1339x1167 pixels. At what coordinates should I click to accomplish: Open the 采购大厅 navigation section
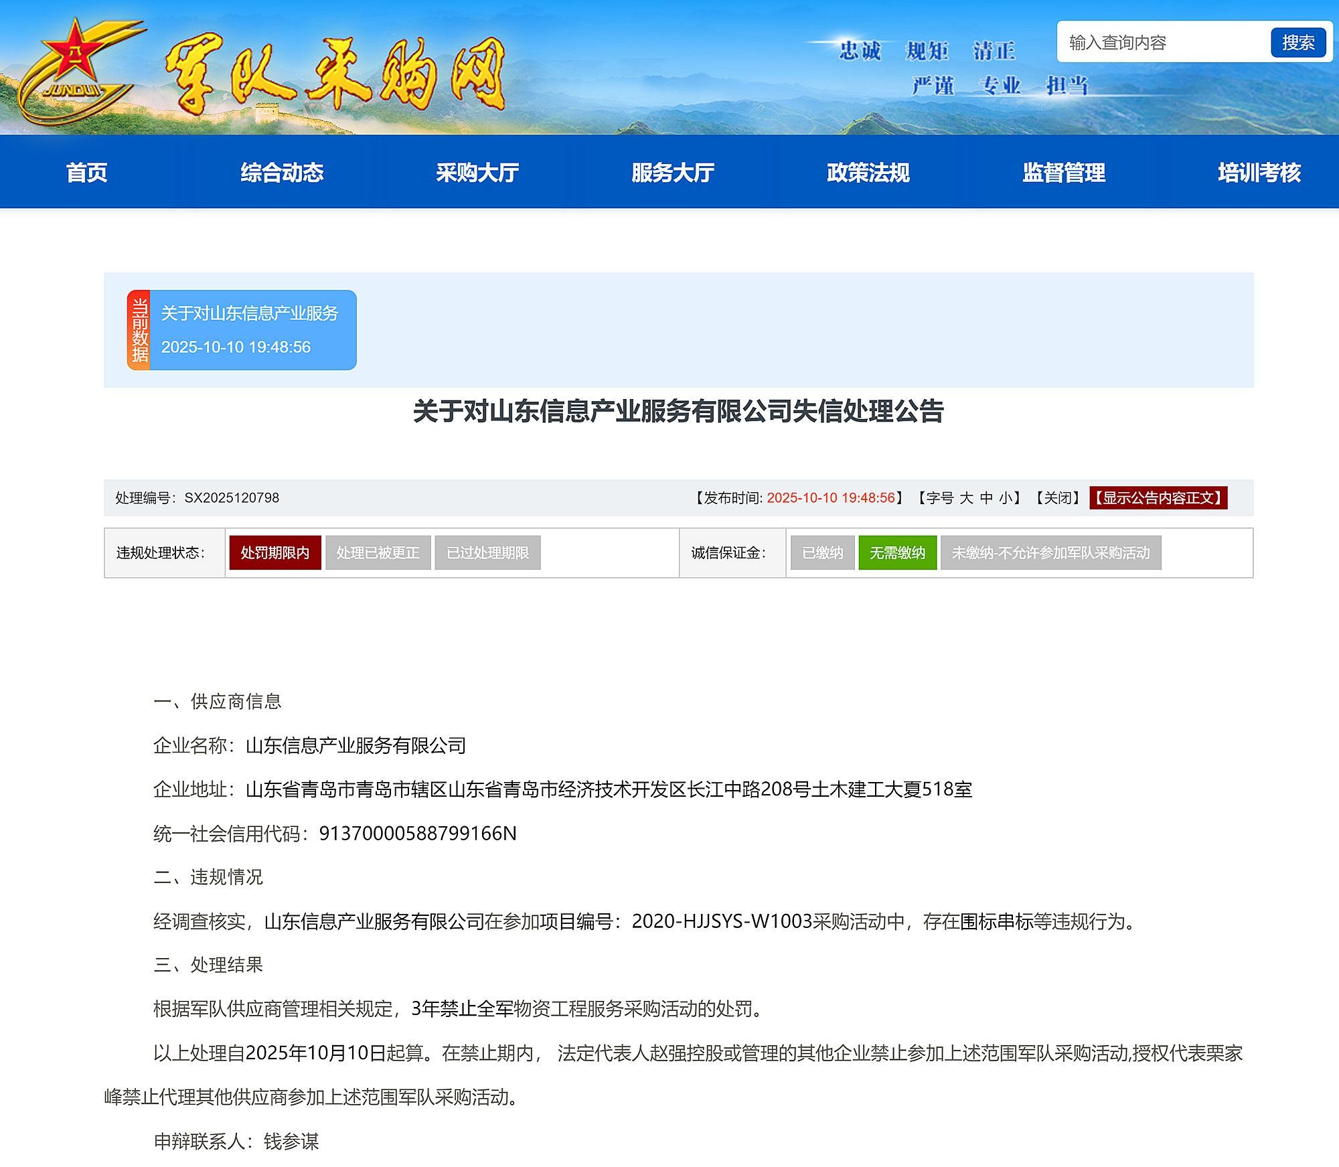tap(477, 173)
